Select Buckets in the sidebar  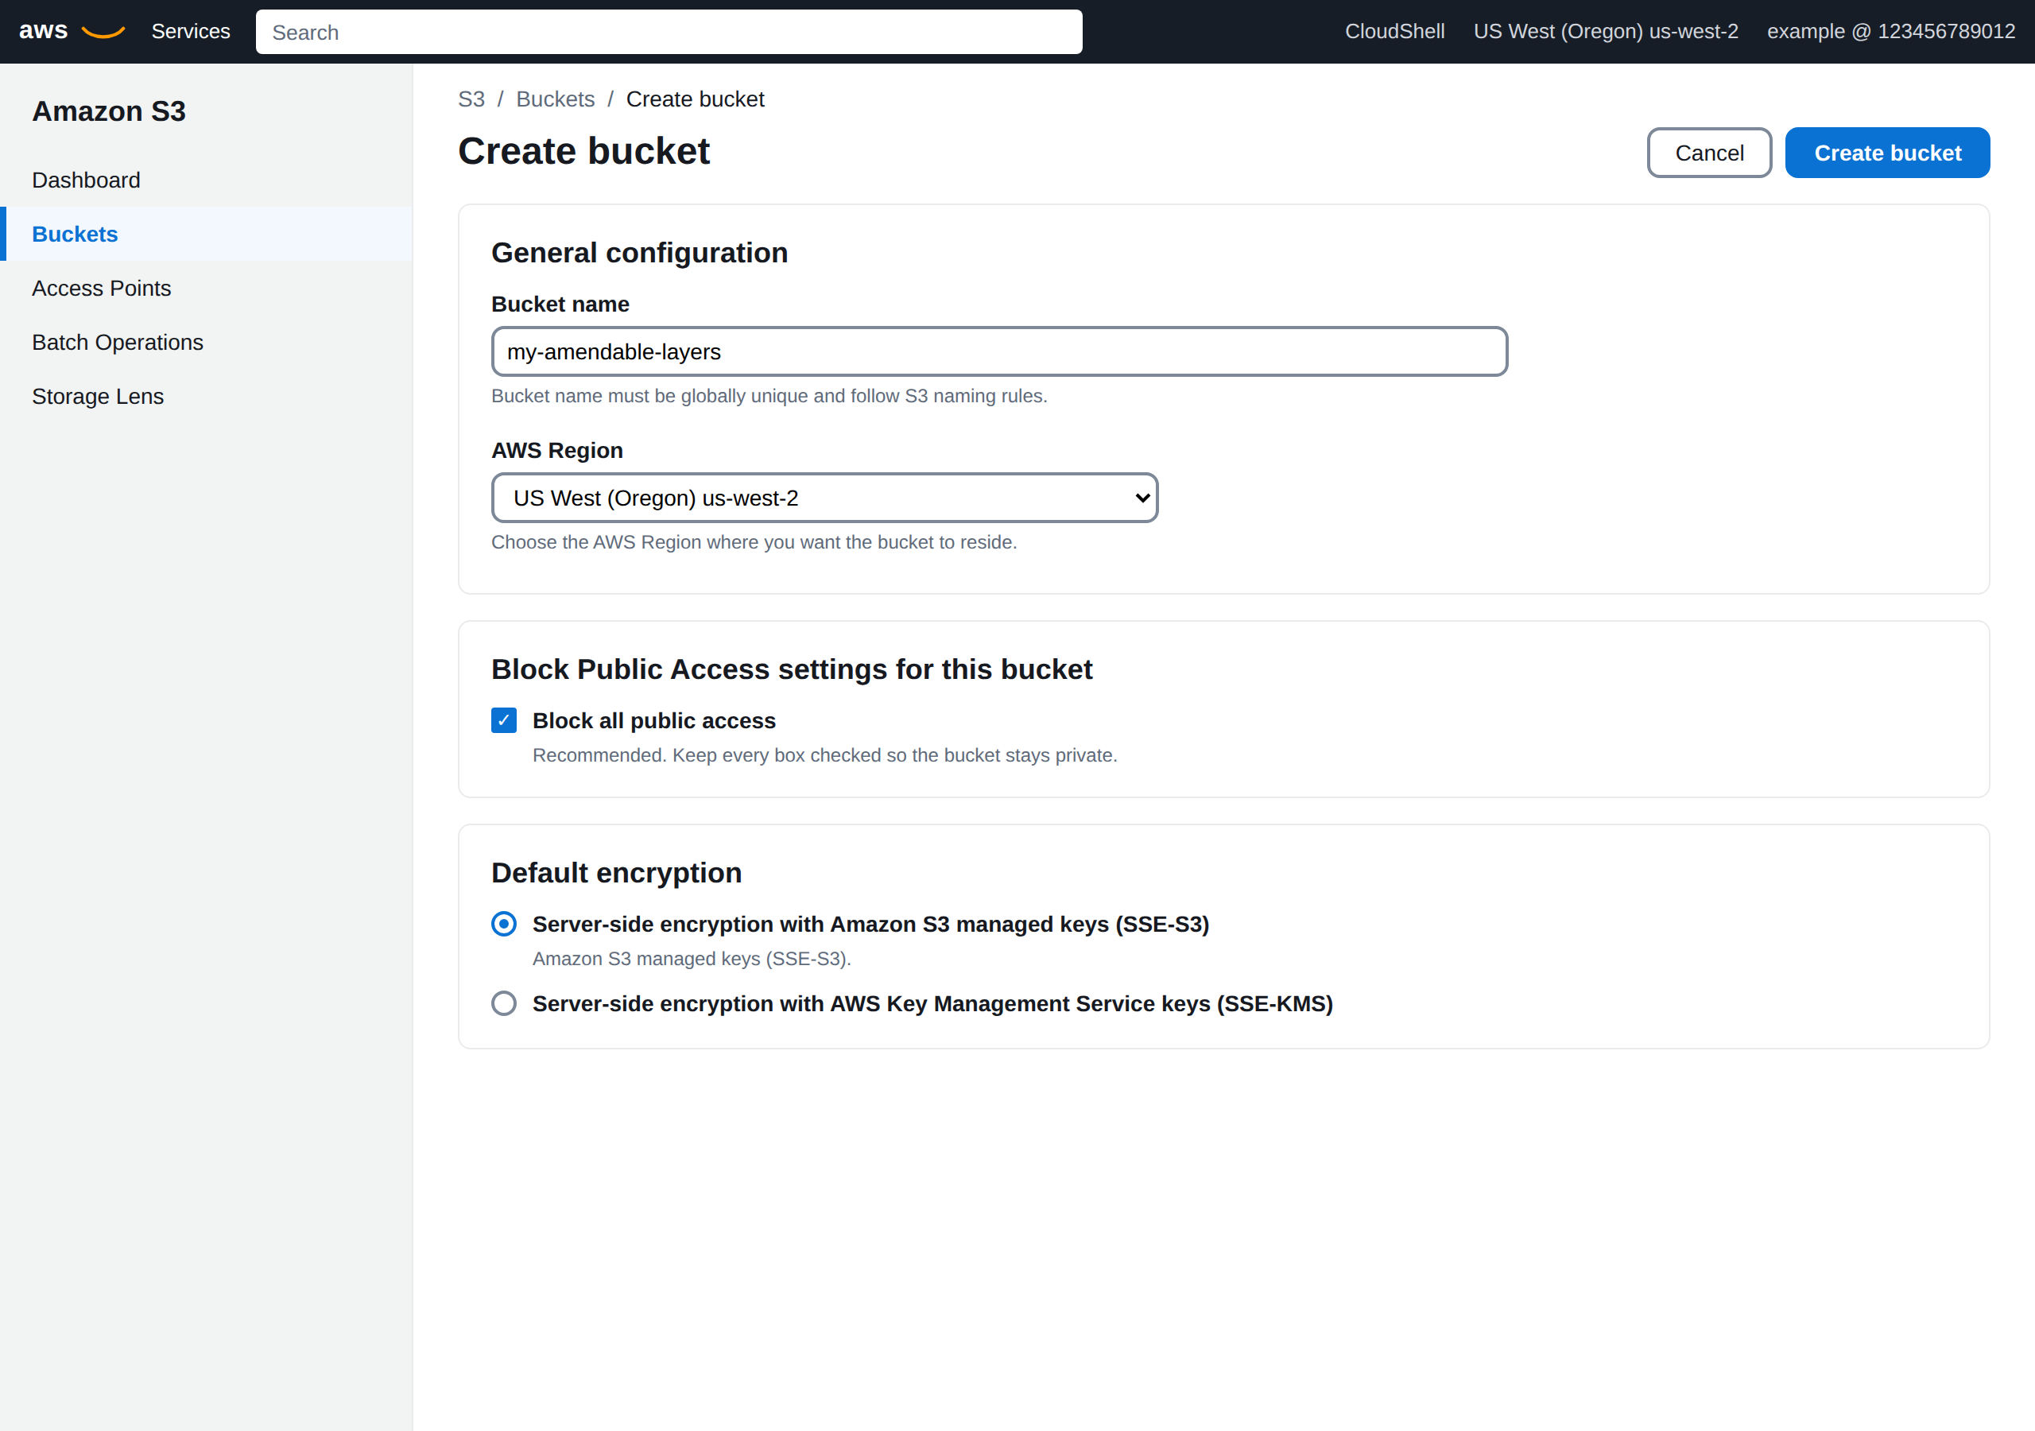pyautogui.click(x=206, y=234)
